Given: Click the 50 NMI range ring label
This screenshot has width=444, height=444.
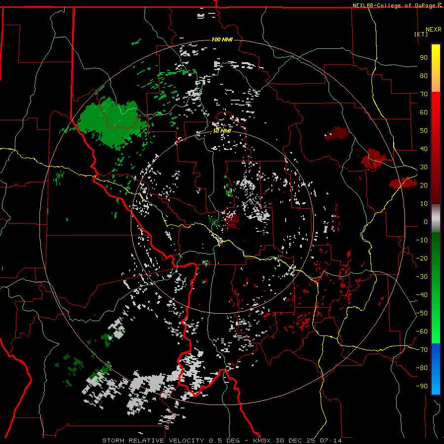Looking at the screenshot, I should point(222,131).
